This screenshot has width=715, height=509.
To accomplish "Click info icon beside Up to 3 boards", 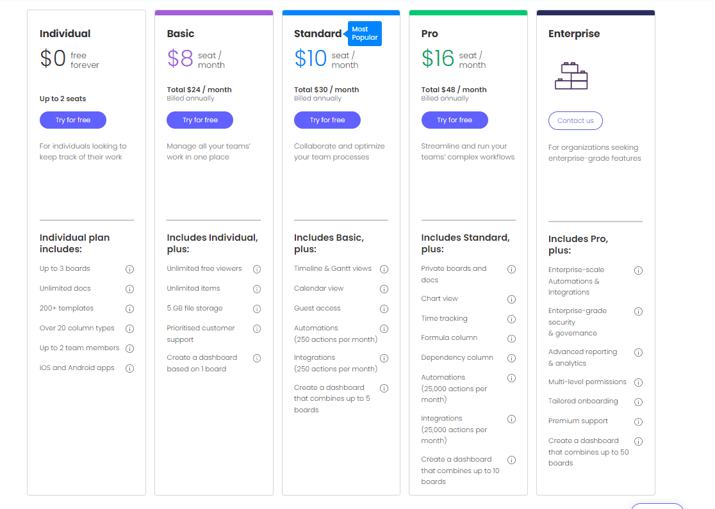I will click(129, 270).
